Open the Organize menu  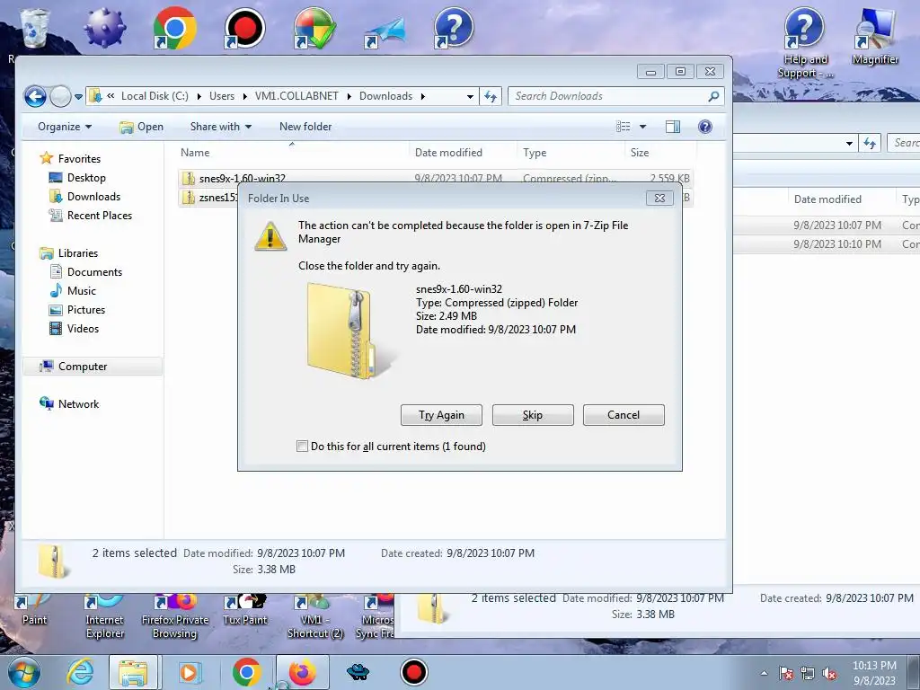coord(65,126)
